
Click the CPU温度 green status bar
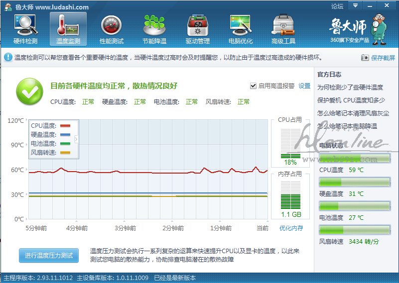(355, 182)
